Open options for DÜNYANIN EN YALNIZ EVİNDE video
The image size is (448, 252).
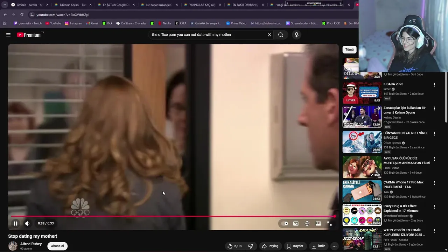click(x=434, y=134)
